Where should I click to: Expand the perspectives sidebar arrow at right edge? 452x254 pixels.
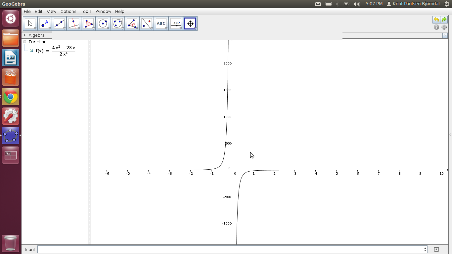pyautogui.click(x=450, y=135)
